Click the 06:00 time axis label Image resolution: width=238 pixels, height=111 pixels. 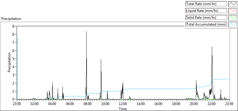coord(70,104)
